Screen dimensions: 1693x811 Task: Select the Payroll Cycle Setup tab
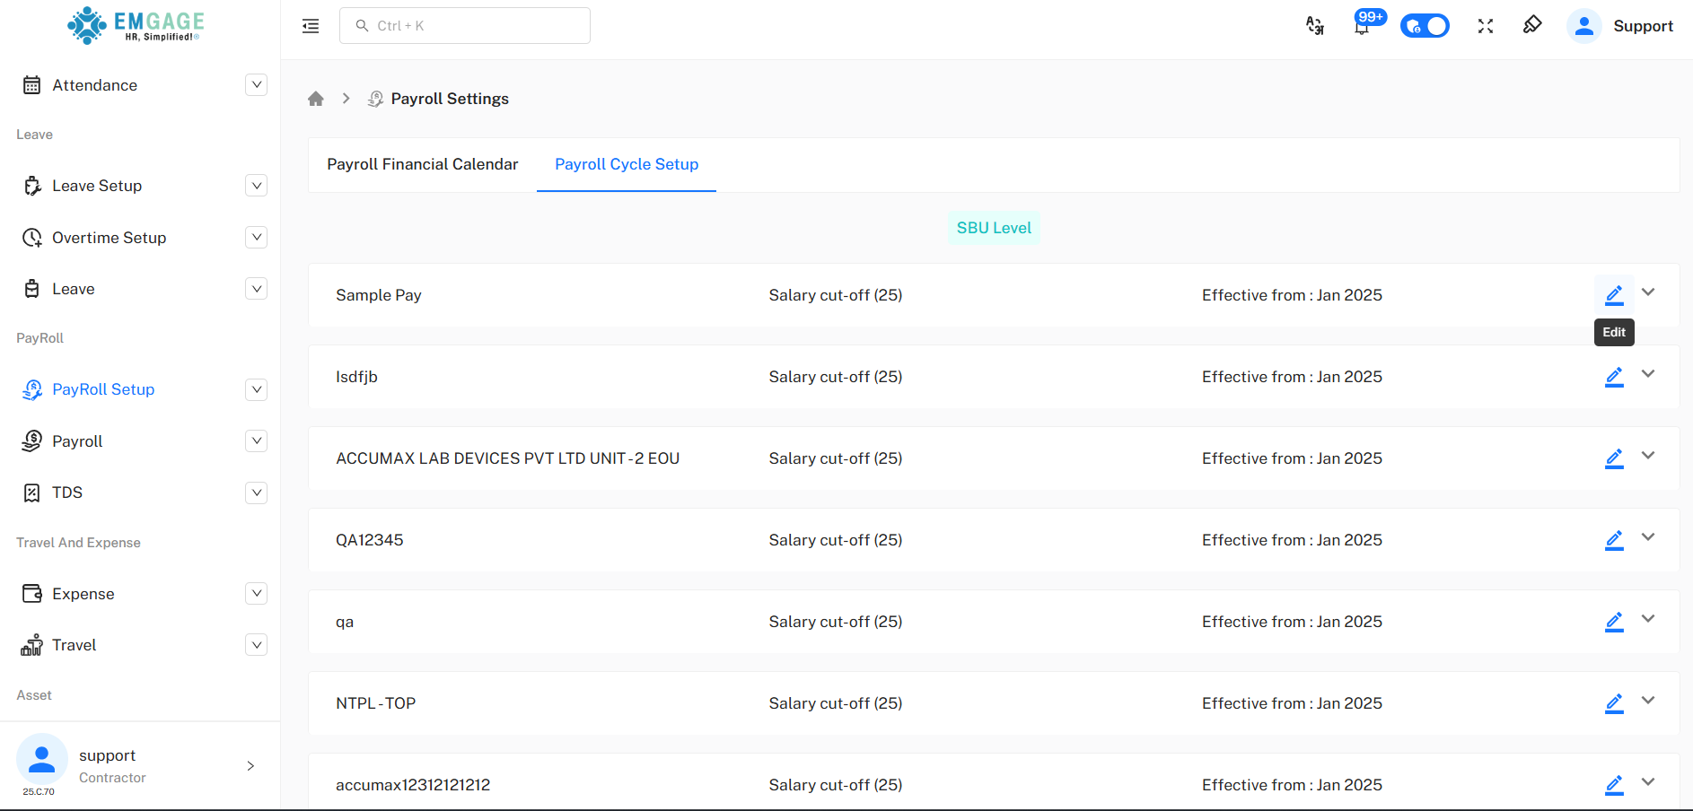pyautogui.click(x=626, y=164)
